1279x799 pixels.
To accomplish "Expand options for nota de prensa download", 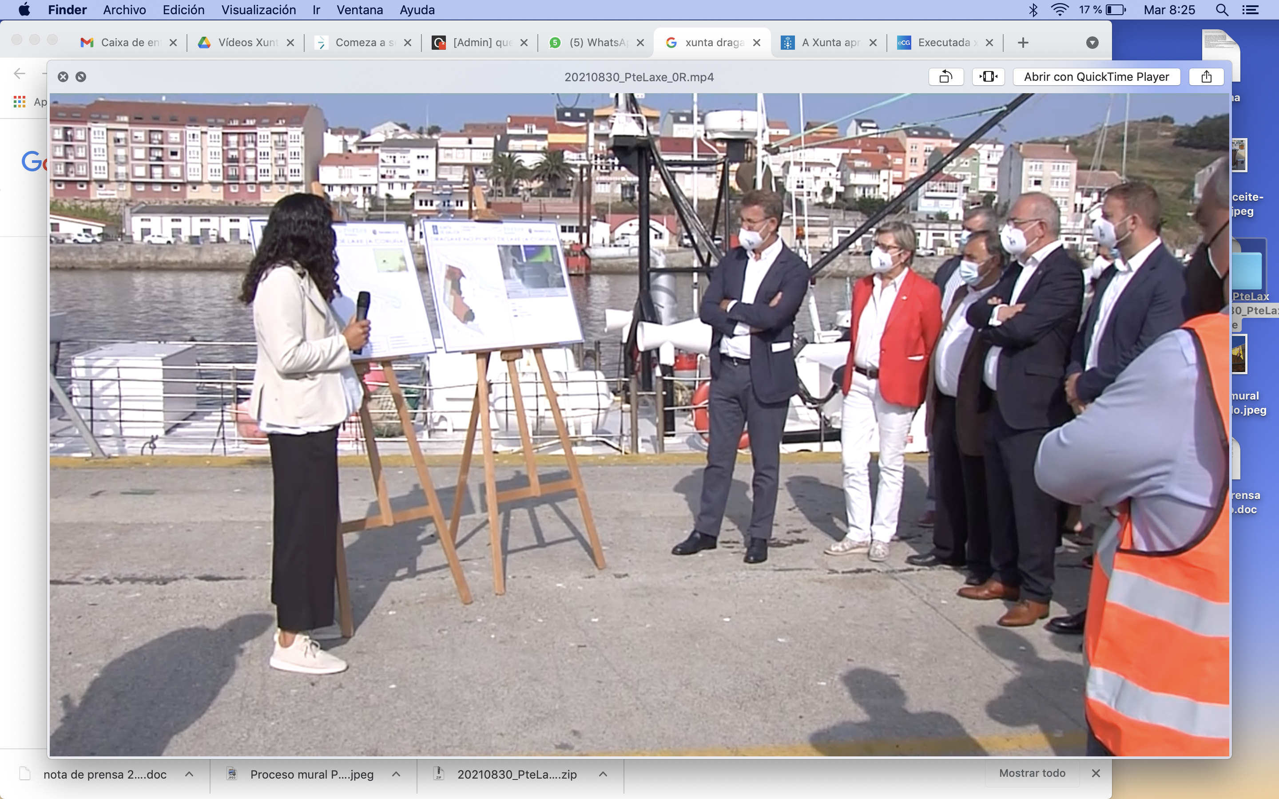I will coord(189,774).
